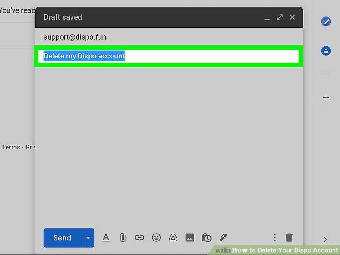Discard draft with trash icon
Viewport: 340px width, 255px height.
[289, 238]
